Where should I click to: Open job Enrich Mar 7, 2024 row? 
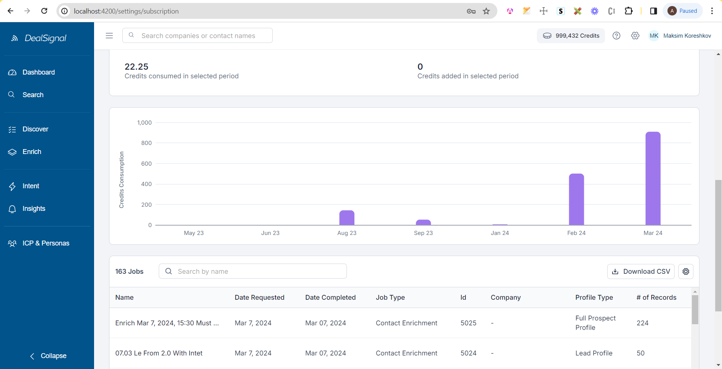167,323
